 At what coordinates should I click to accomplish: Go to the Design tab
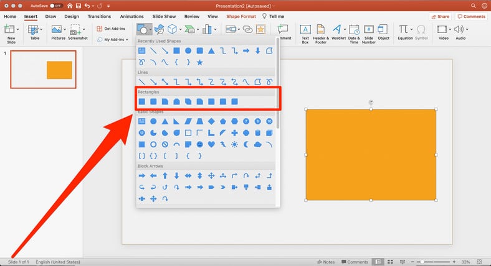72,16
